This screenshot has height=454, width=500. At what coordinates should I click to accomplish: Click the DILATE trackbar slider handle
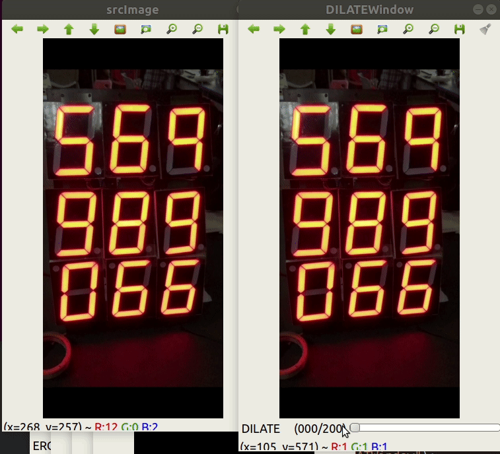point(355,428)
